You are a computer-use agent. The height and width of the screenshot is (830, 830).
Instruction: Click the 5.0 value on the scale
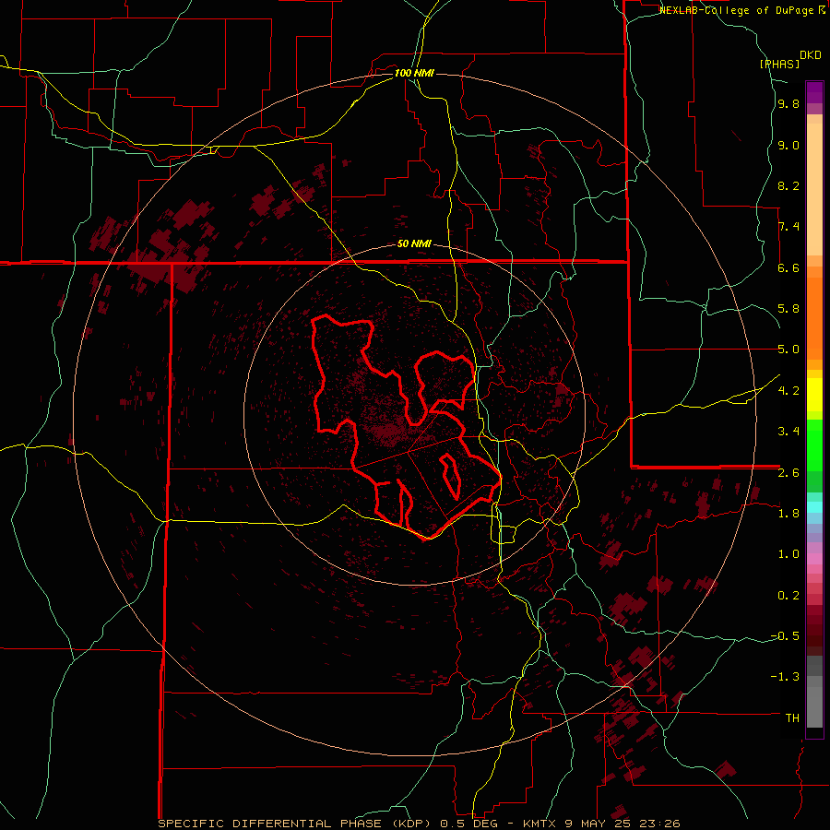point(788,350)
